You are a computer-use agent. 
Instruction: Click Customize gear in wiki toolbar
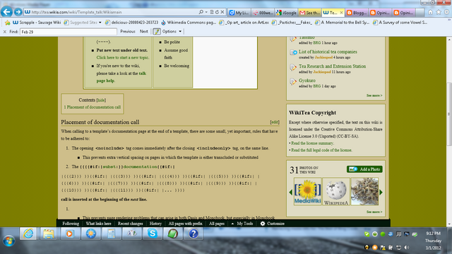pos(273,224)
